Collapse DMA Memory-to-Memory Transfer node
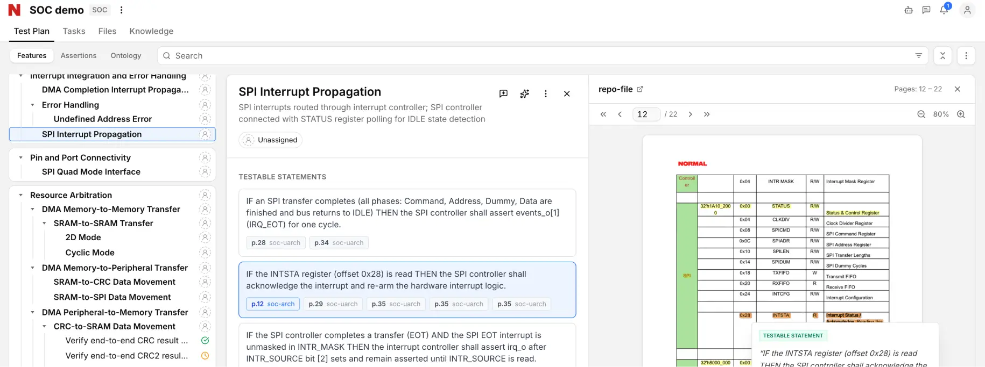 [x=33, y=209]
